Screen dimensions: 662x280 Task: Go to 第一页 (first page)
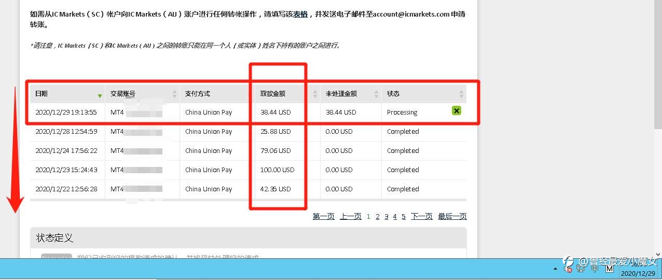[323, 217]
